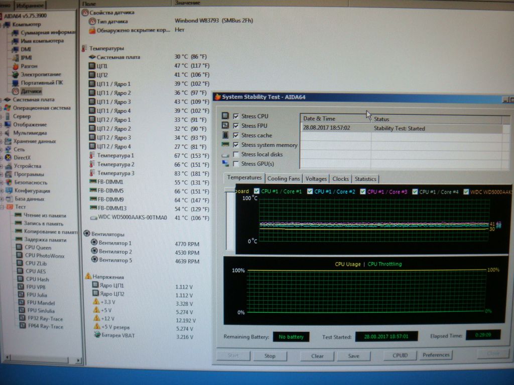Expand the Хранение данных tree node
514x385 pixels.
(2, 141)
